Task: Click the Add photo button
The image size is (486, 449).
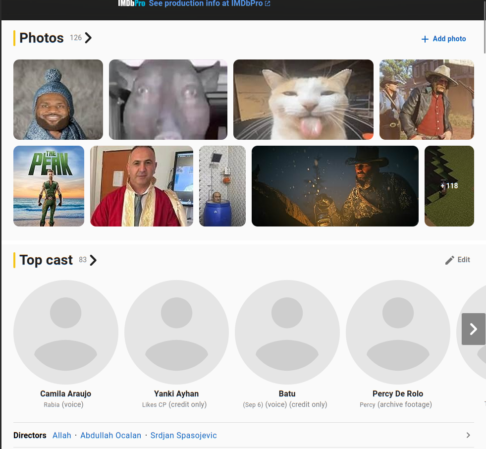Action: point(443,39)
